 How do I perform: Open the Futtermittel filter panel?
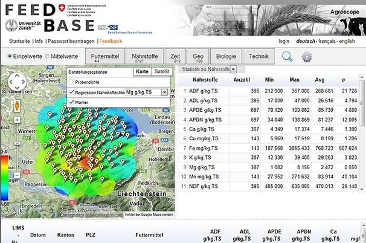tap(104, 56)
